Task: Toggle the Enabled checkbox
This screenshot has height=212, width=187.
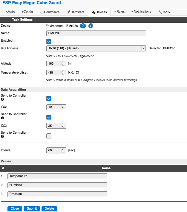Action: [x=49, y=41]
